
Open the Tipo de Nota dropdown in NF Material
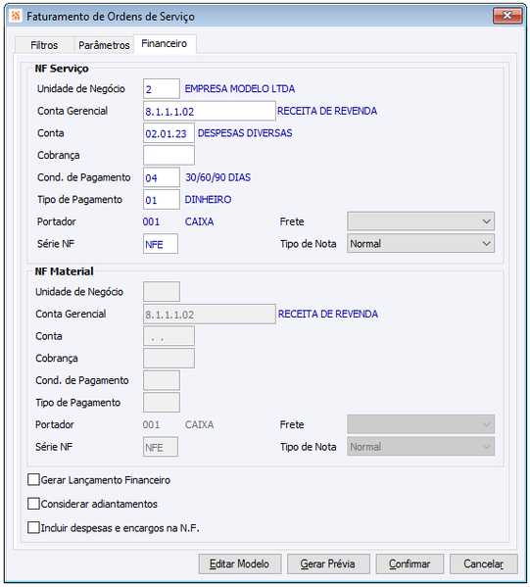[x=420, y=446]
